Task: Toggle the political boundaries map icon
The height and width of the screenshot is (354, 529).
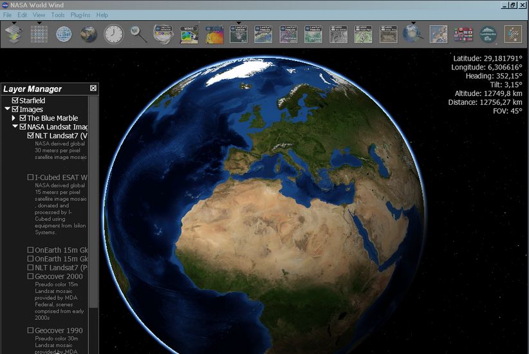Action: pos(438,34)
